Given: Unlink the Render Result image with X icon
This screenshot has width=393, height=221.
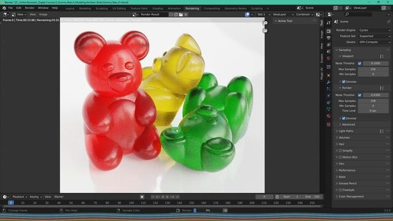Looking at the screenshot, I should [185, 15].
